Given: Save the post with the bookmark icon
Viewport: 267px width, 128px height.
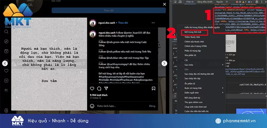Looking at the screenshot, I should (x=153, y=88).
